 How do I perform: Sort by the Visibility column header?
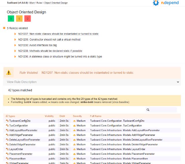tap(49, 116)
